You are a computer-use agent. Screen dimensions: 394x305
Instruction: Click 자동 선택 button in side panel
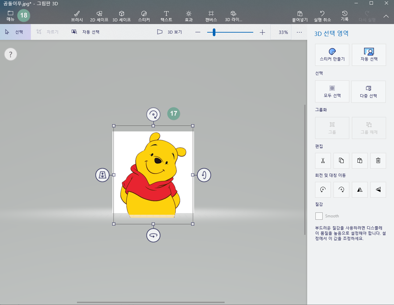click(x=369, y=55)
